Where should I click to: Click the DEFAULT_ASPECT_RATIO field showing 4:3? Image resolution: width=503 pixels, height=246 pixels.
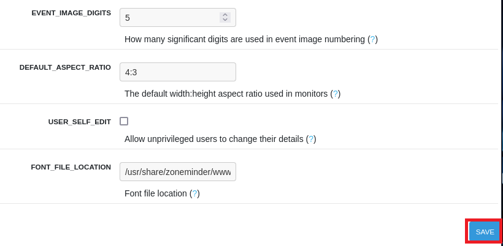pos(177,72)
